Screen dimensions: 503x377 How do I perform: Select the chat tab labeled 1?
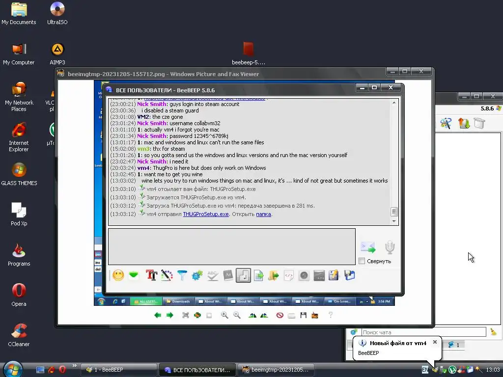pos(453,345)
